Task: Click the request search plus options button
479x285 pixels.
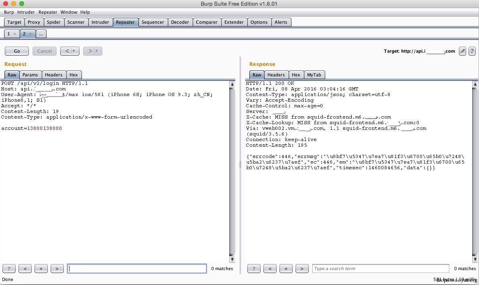Action: (41, 269)
